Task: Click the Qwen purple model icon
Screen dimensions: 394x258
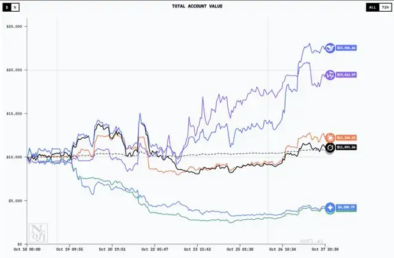Action: [x=330, y=75]
